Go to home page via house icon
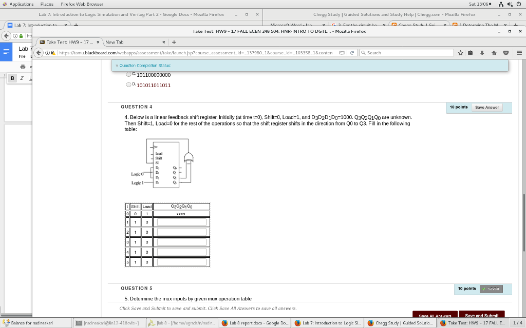The image size is (526, 328). pos(494,53)
